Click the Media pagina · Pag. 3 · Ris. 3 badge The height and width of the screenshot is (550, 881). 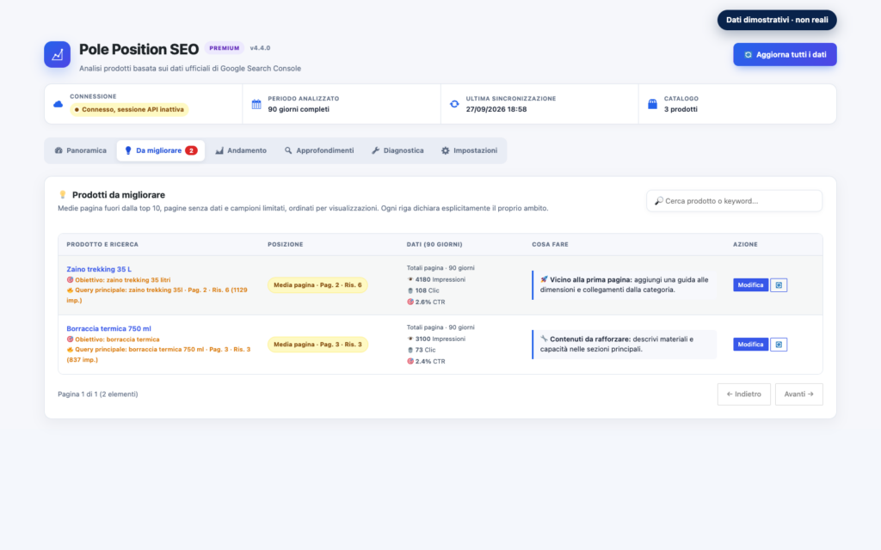point(317,345)
